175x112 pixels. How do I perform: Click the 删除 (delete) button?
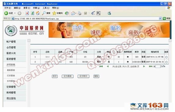click(96, 76)
